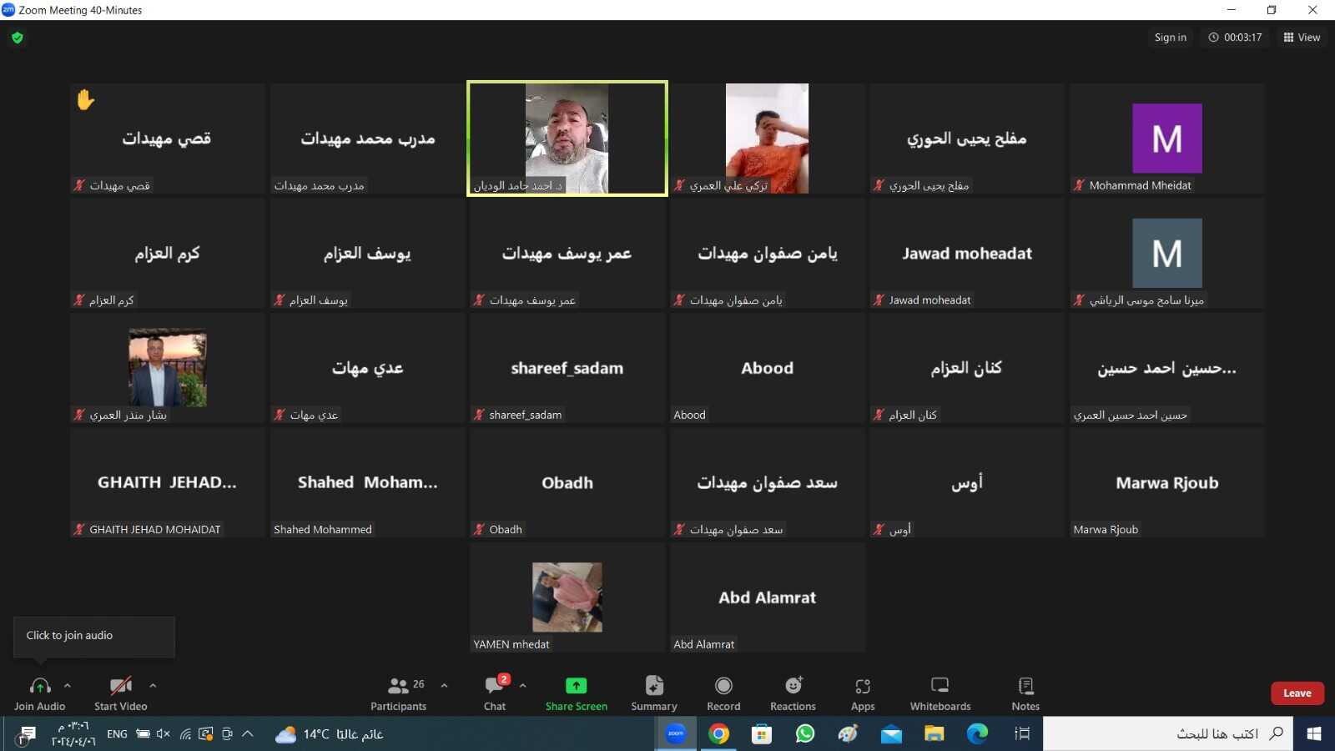Viewport: 1335px width, 751px height.
Task: Open the Apps panel
Action: (x=863, y=693)
